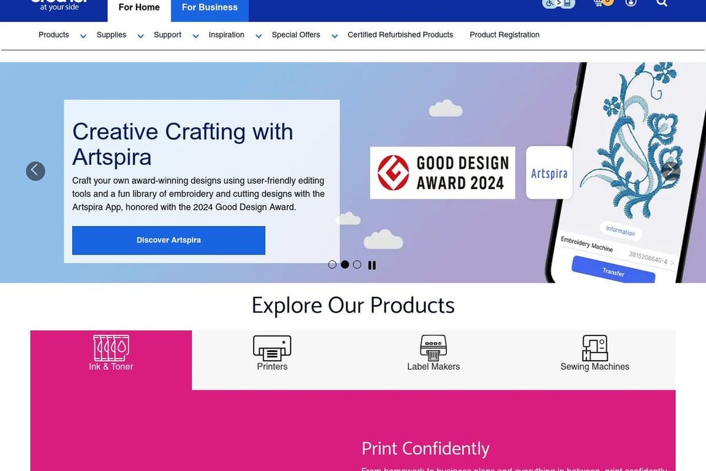This screenshot has height=471, width=706.
Task: Click the Label Makers icon
Action: click(433, 348)
